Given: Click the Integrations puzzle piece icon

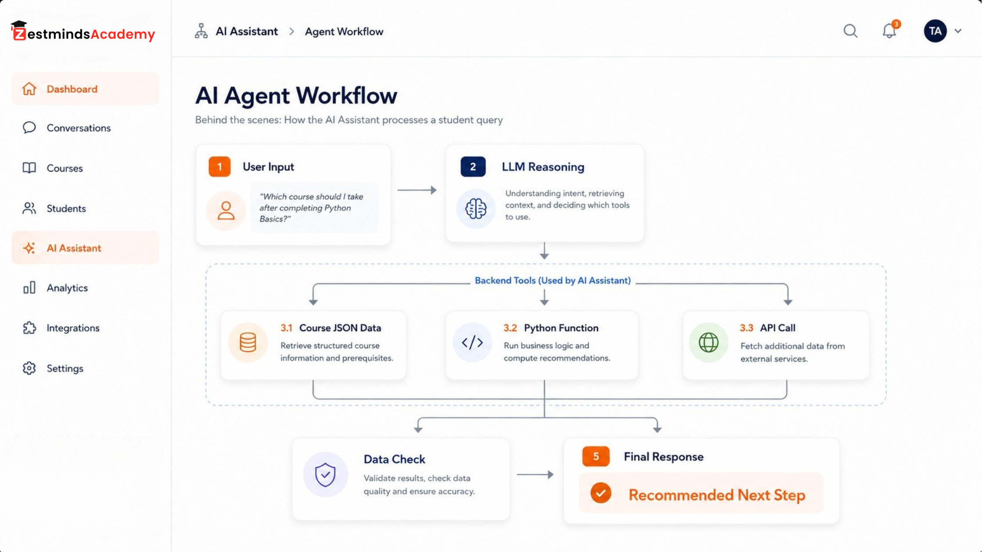Looking at the screenshot, I should coord(29,328).
